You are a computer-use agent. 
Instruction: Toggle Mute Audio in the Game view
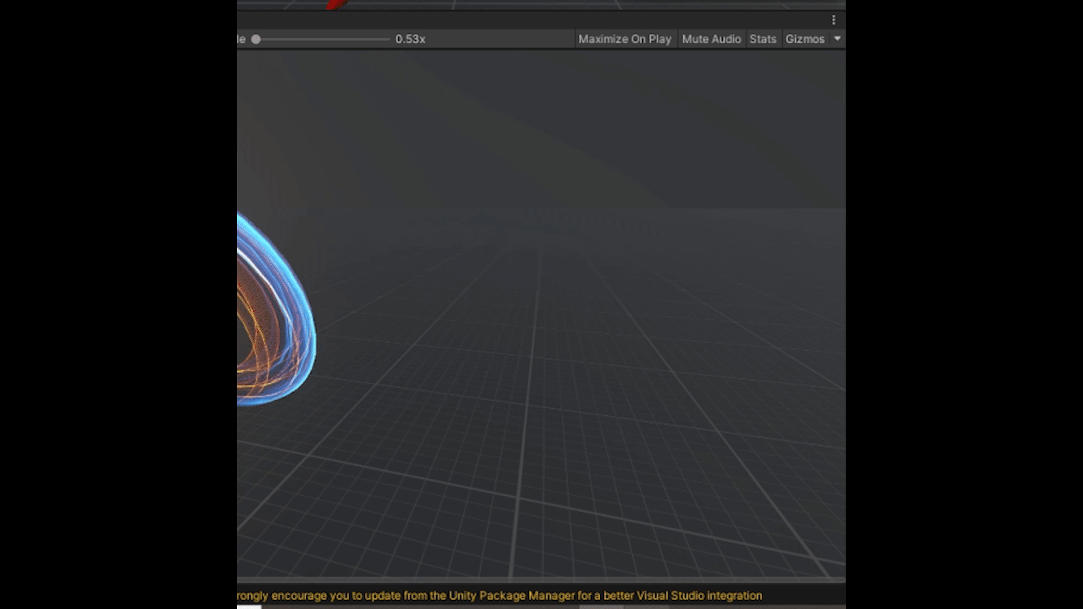(711, 39)
